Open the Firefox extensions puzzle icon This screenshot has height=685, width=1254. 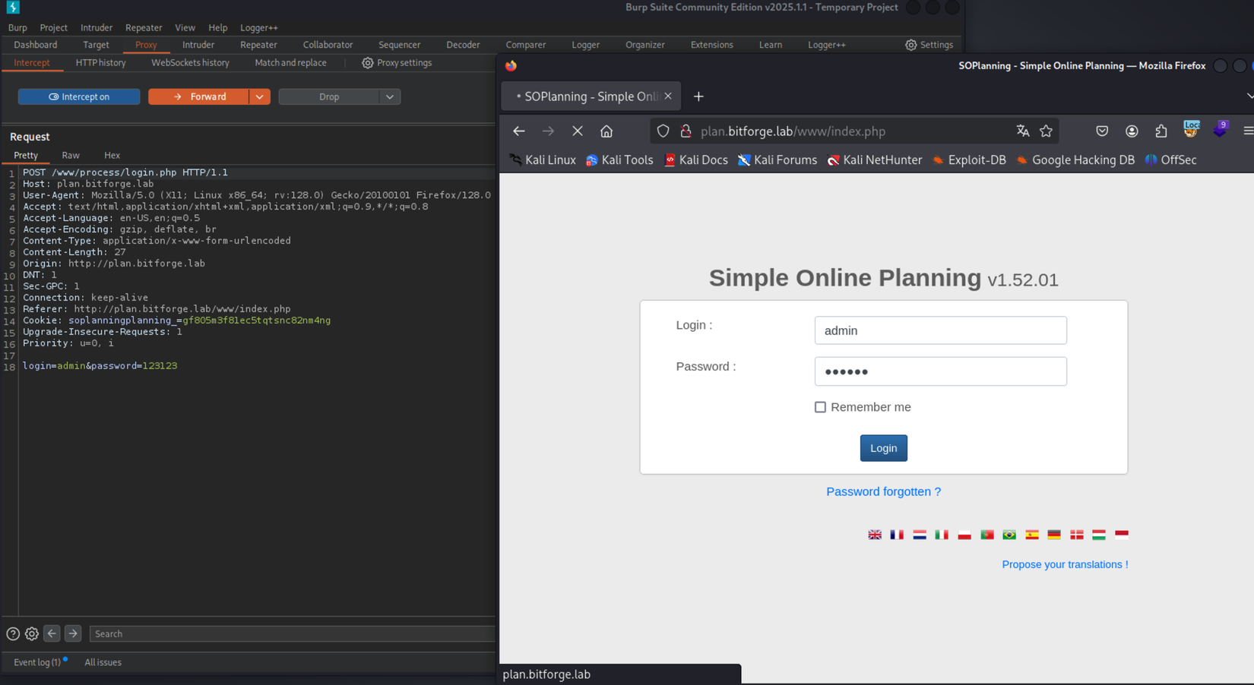(x=1161, y=131)
